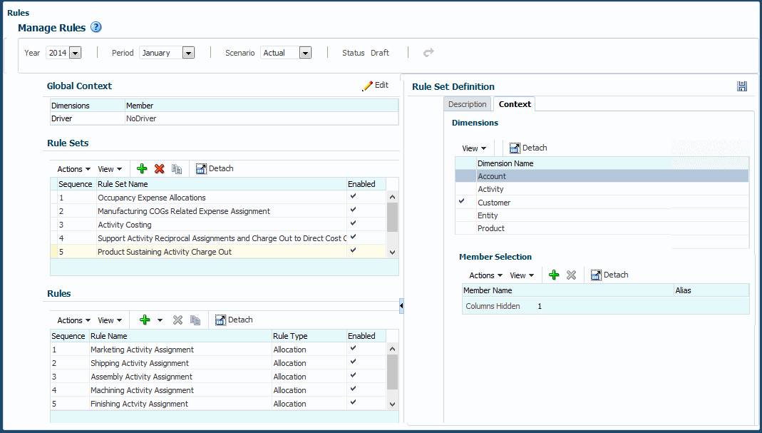Click up arrow of Rules table scrollbar
This screenshot has height=433, width=762.
(x=393, y=349)
